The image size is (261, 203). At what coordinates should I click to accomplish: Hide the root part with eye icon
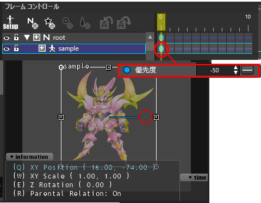(x=7, y=38)
